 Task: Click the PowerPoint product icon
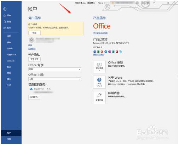102,52
